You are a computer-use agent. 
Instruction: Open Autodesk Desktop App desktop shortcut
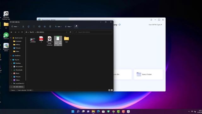tap(6, 16)
